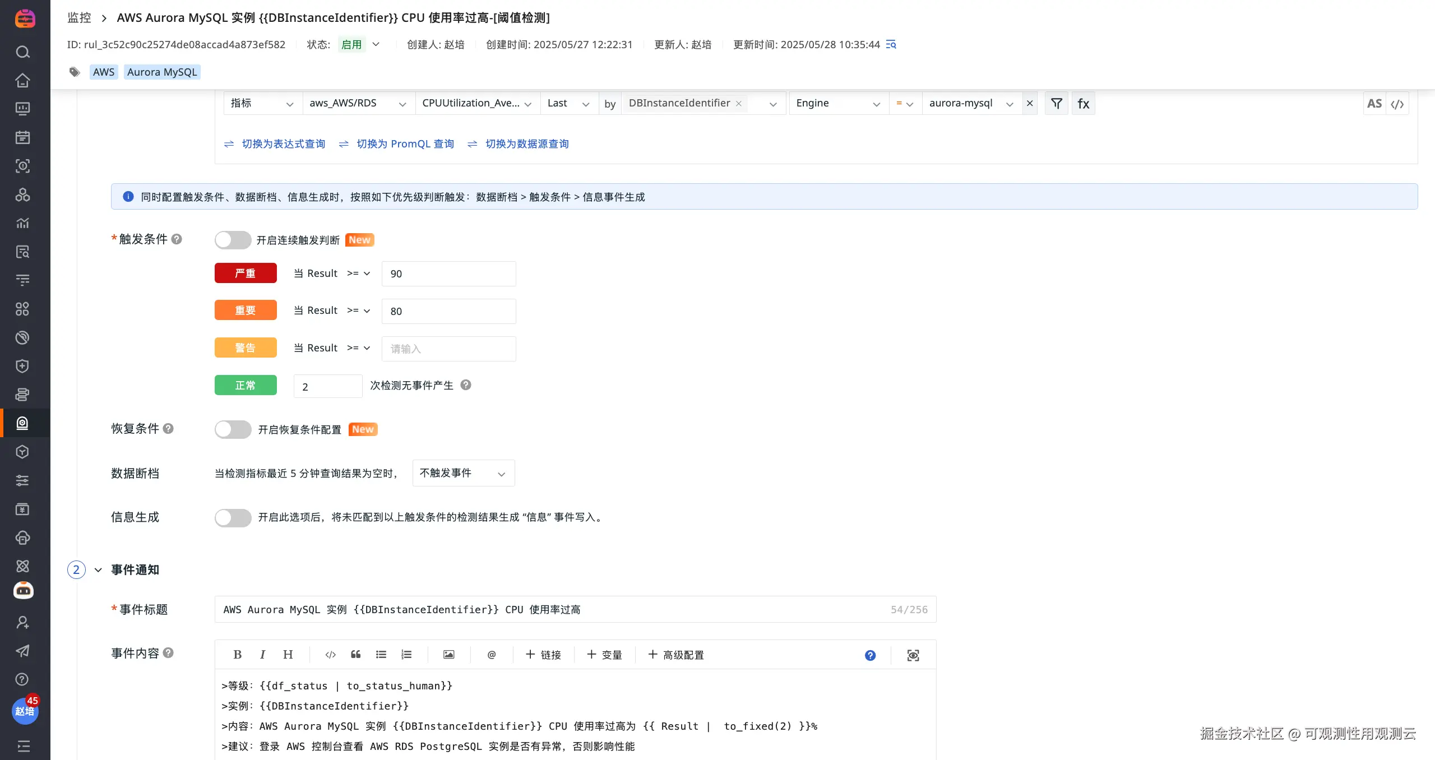Open the invite user icon in sidebar

22,622
